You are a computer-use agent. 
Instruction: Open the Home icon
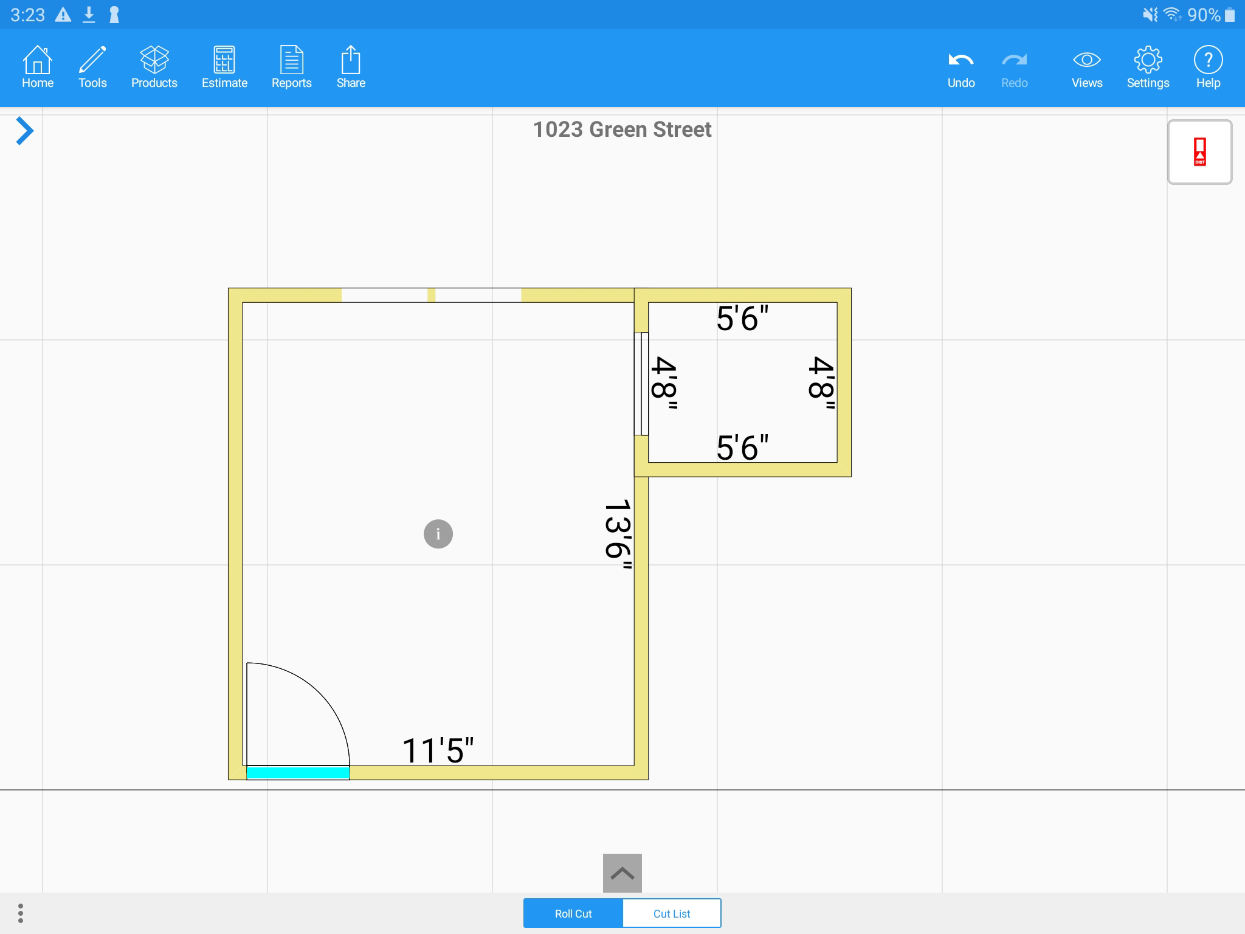pyautogui.click(x=38, y=67)
